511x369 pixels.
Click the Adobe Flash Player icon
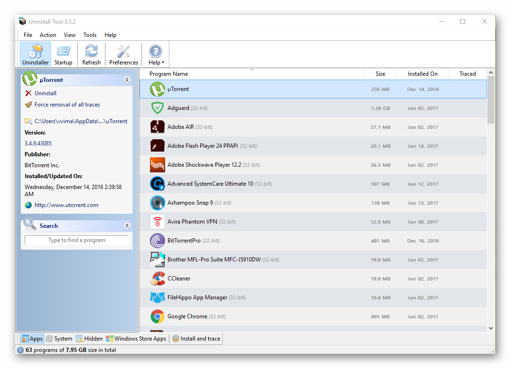(x=158, y=146)
